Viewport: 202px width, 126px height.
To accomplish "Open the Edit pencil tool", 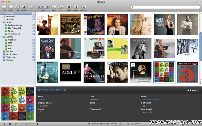I will tap(17, 7).
